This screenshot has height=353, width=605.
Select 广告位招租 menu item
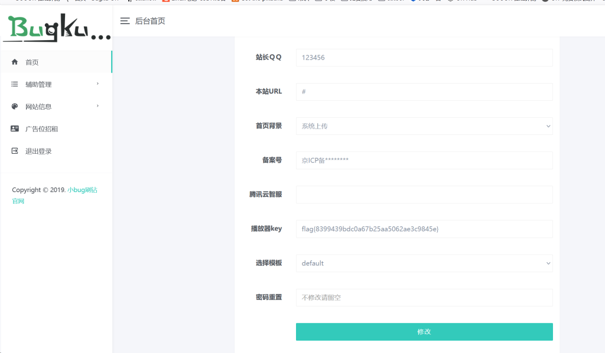click(41, 129)
